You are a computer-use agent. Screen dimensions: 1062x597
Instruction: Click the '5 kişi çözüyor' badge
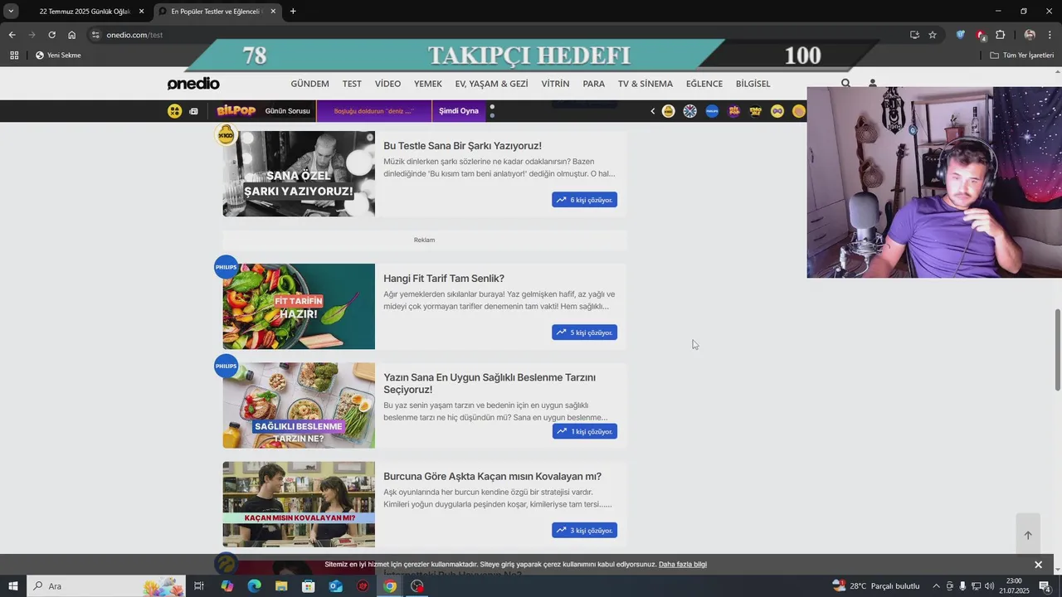(x=584, y=332)
